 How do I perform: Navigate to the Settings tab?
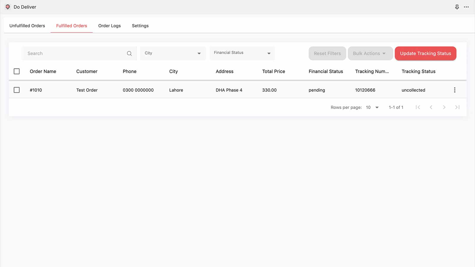click(x=140, y=26)
